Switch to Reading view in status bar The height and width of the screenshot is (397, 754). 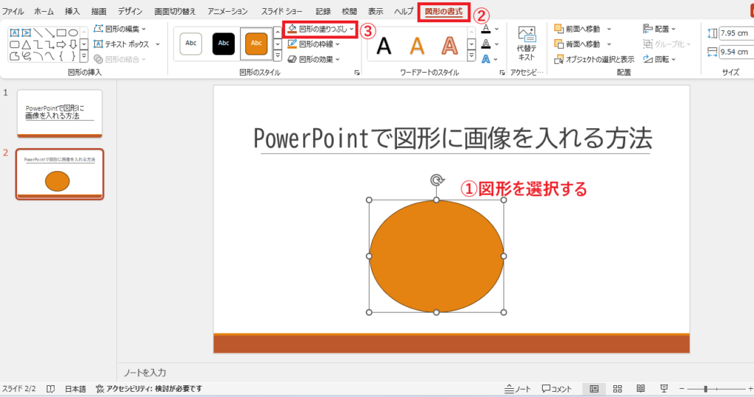tap(641, 389)
